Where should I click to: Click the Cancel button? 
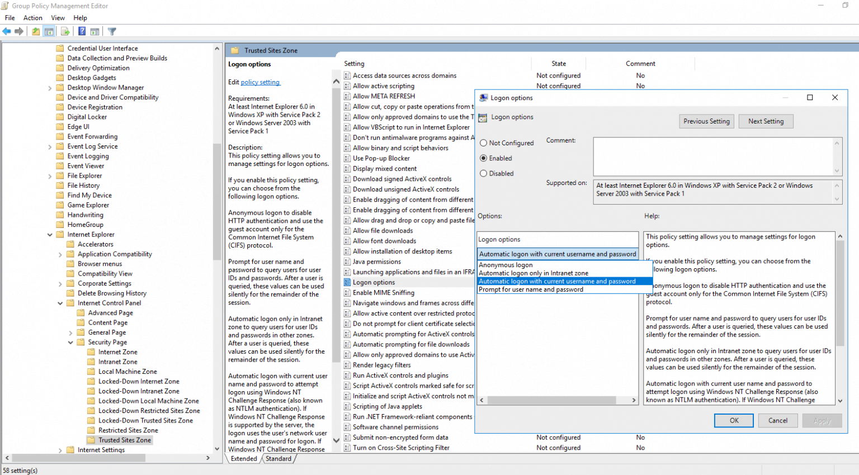tap(777, 421)
